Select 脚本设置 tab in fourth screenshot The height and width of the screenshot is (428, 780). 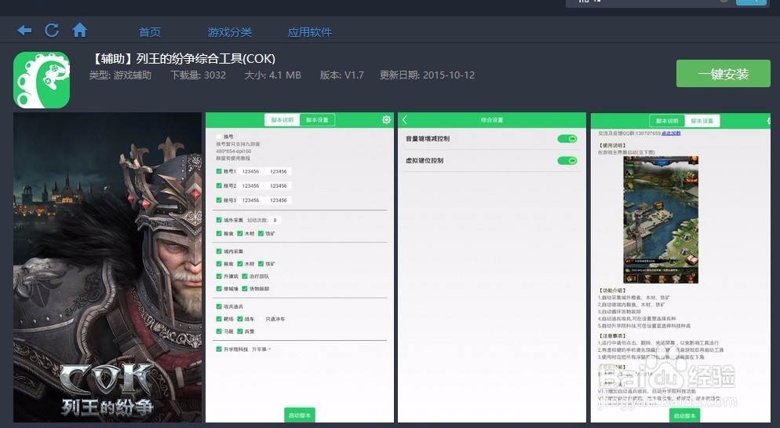pyautogui.click(x=702, y=120)
